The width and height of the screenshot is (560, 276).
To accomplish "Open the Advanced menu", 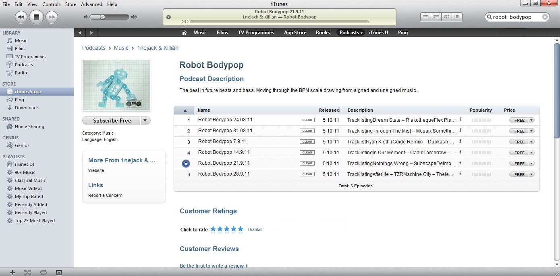I will click(91, 4).
